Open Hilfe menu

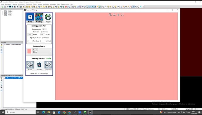(x=72, y=4)
